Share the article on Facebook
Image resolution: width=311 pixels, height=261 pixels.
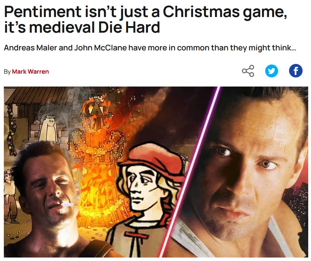tap(296, 71)
